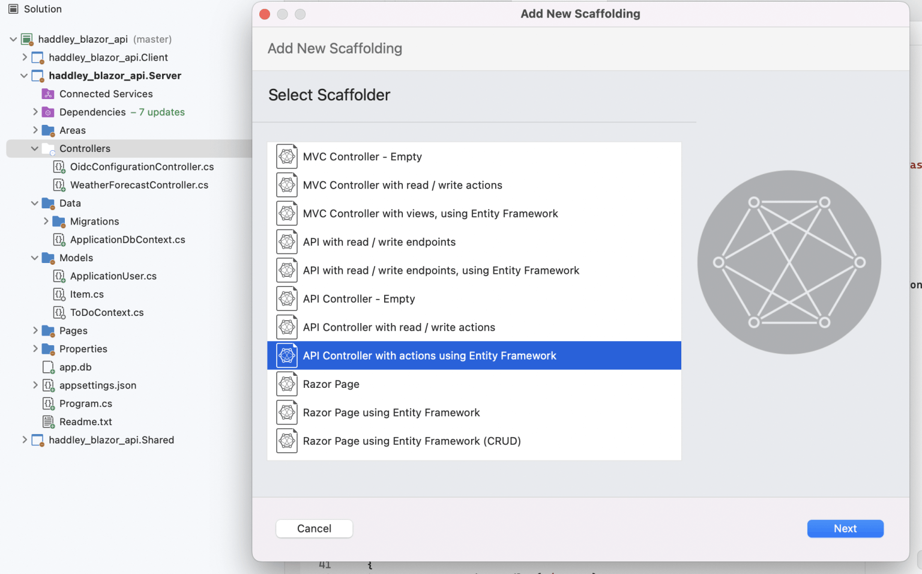The image size is (922, 574).
Task: Cancel the scaffolding dialog
Action: click(314, 528)
